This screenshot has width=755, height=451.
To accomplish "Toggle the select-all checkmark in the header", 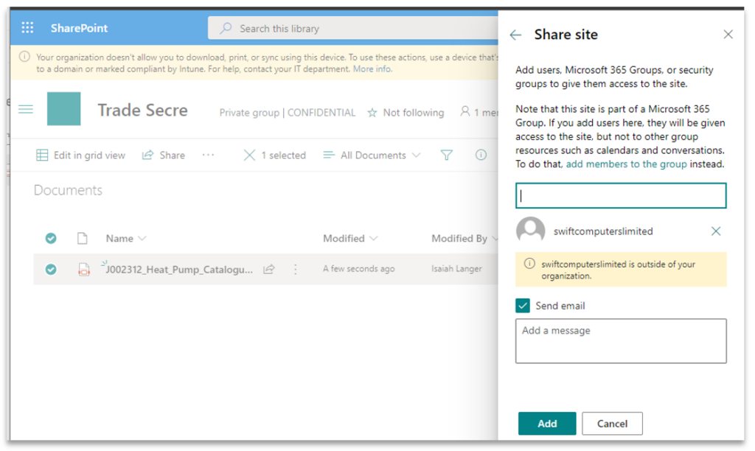I will point(51,238).
